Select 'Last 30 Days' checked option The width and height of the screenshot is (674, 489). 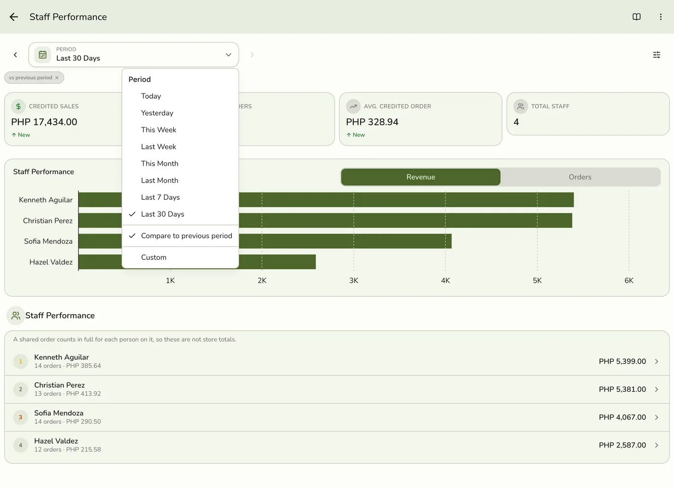click(181, 214)
